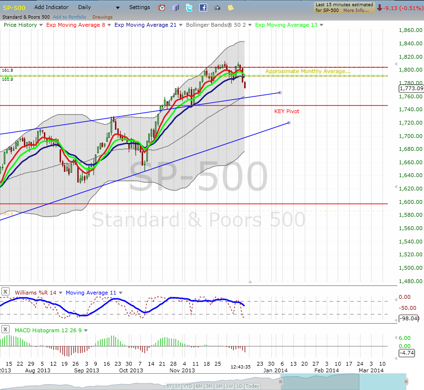The height and width of the screenshot is (390, 424).
Task: Select the 5Y range button
Action: tap(169, 386)
